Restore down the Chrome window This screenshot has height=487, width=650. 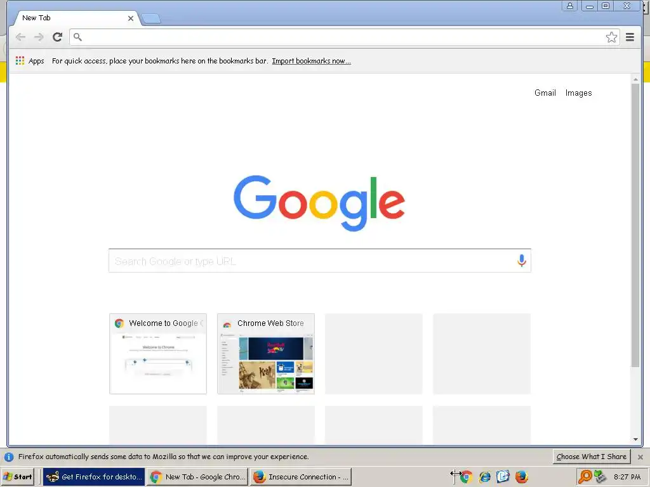[x=606, y=6]
